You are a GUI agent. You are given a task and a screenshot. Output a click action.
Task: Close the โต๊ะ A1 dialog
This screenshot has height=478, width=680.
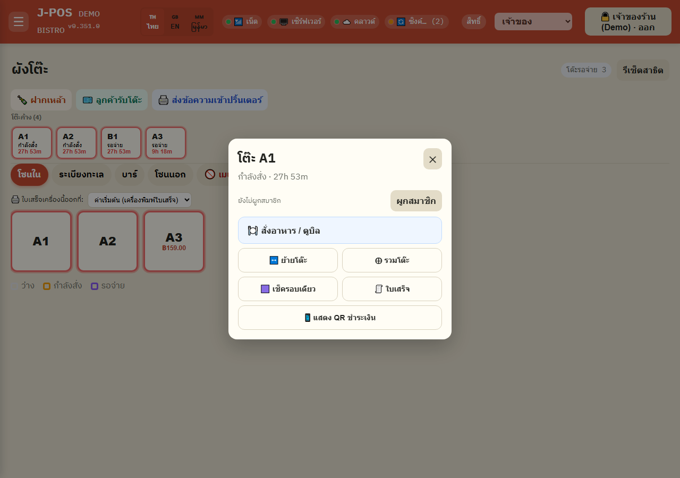click(x=432, y=159)
